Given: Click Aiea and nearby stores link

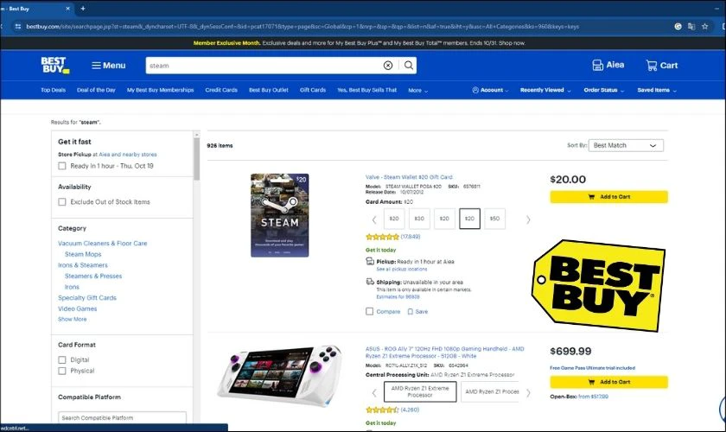Looking at the screenshot, I should tap(128, 154).
